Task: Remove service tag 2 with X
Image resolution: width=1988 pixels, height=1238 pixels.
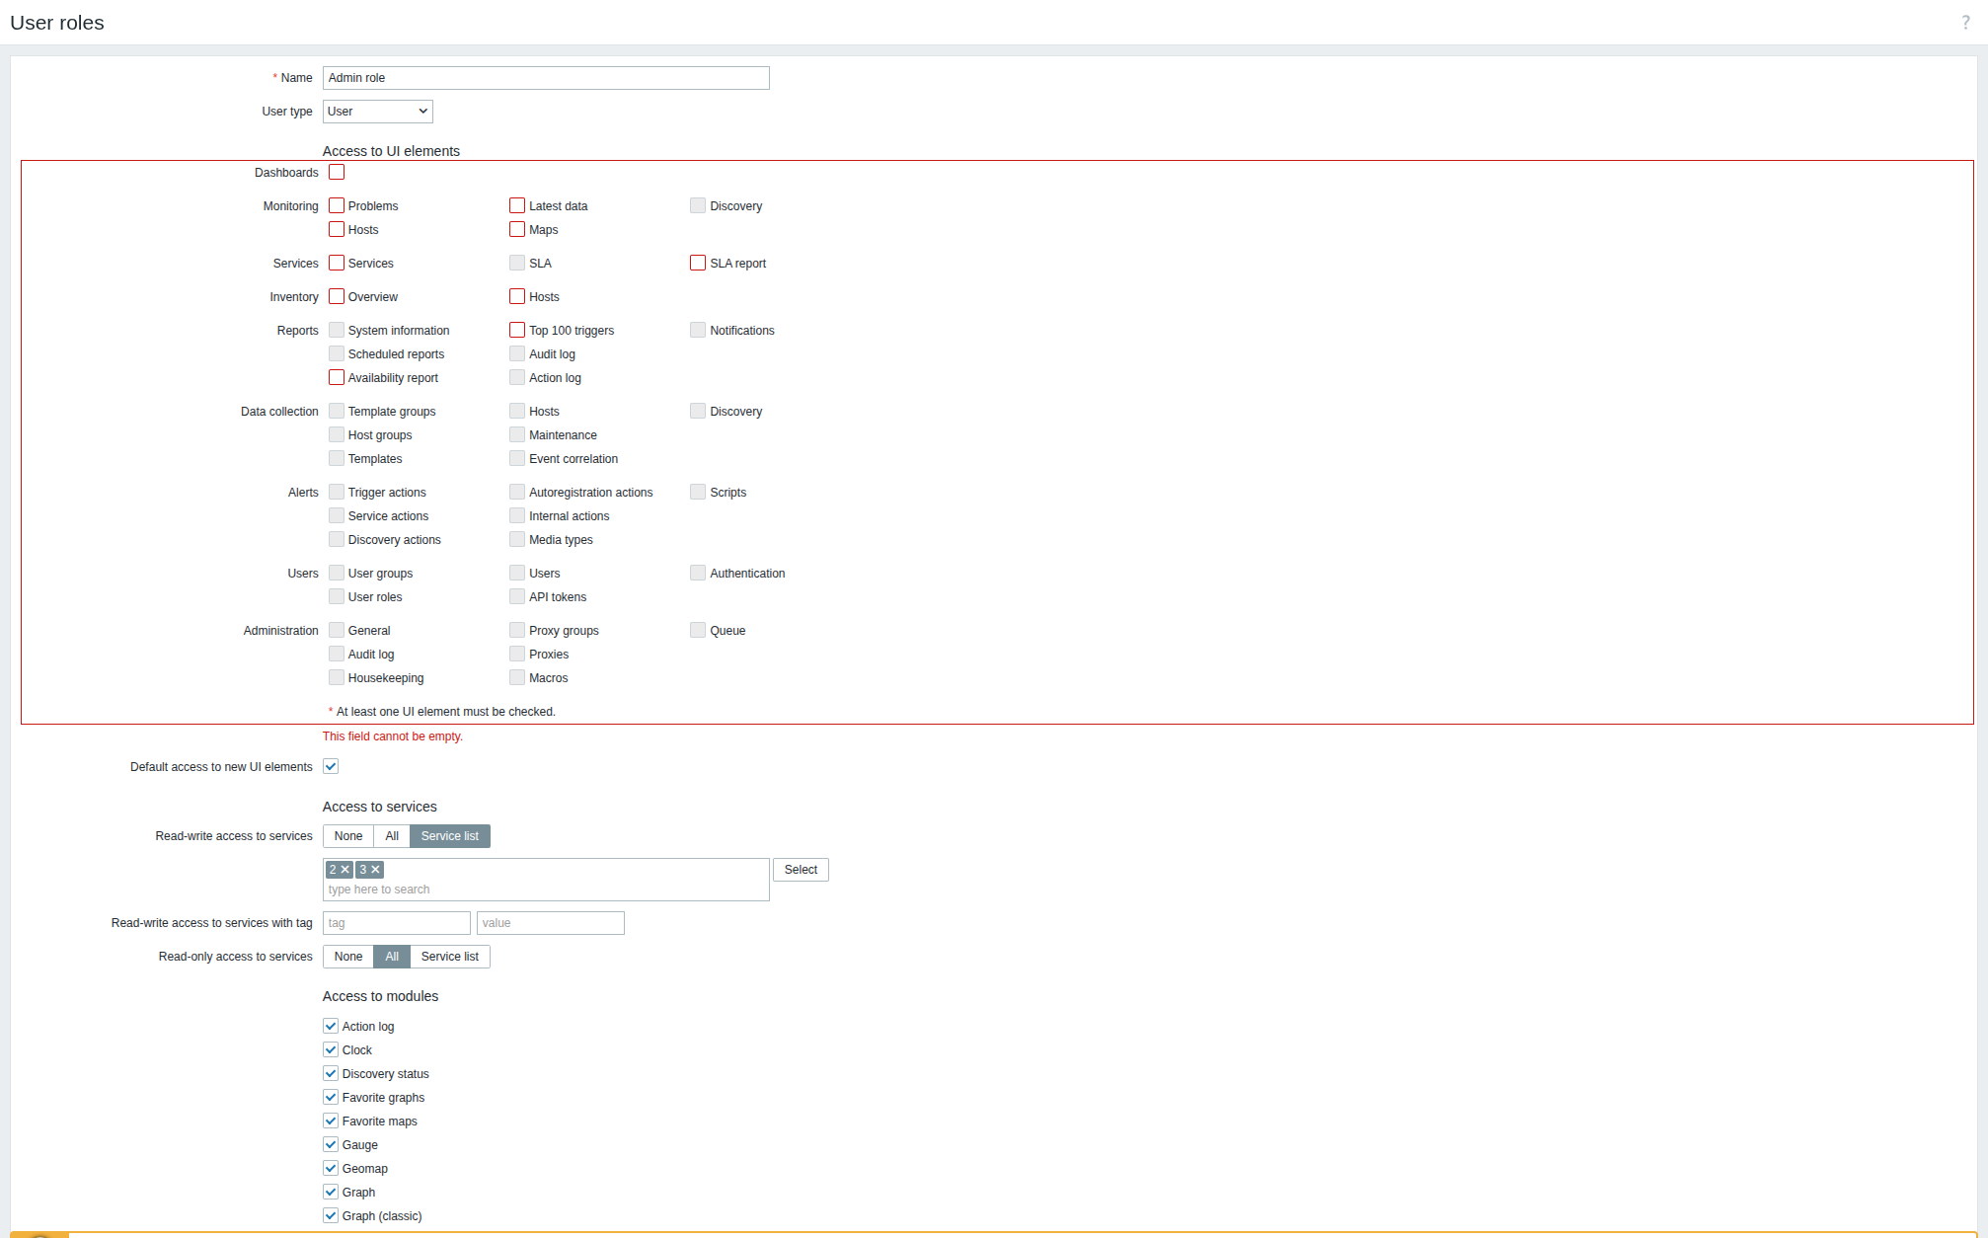Action: [x=345, y=870]
